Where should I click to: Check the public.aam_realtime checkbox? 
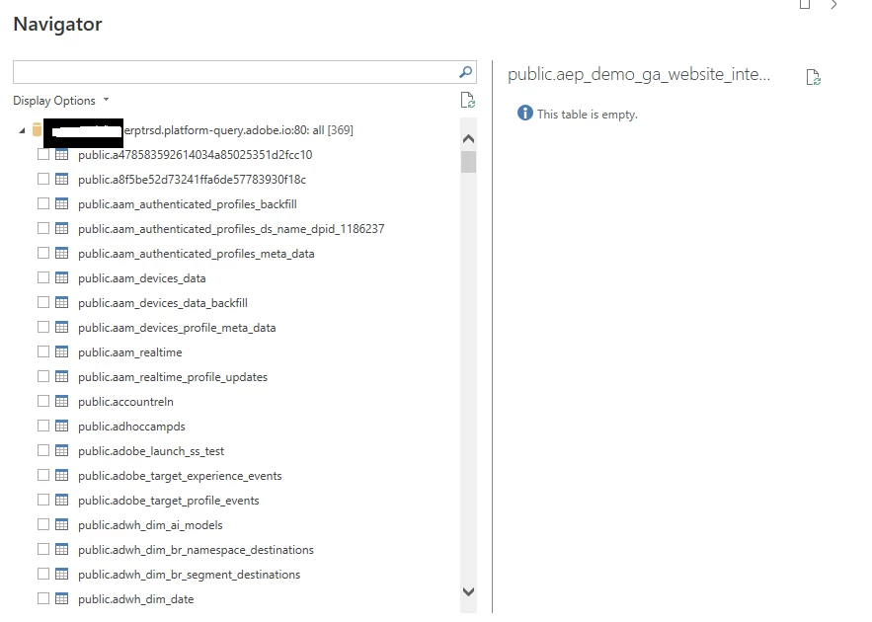coord(43,351)
